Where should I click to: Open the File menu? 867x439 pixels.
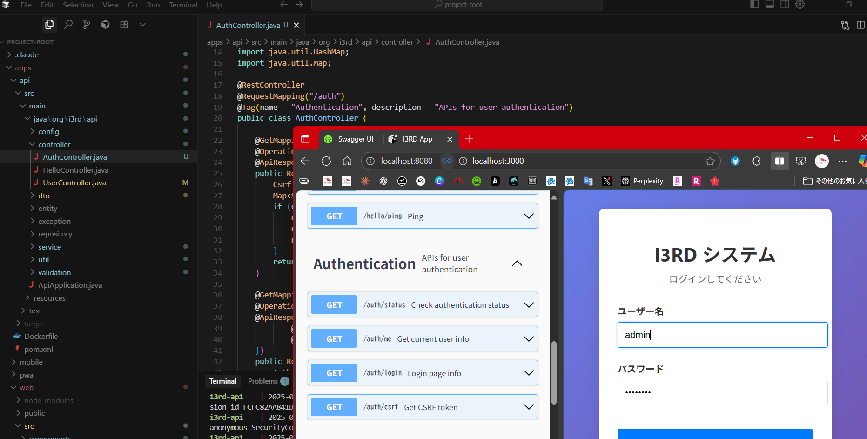tap(26, 5)
